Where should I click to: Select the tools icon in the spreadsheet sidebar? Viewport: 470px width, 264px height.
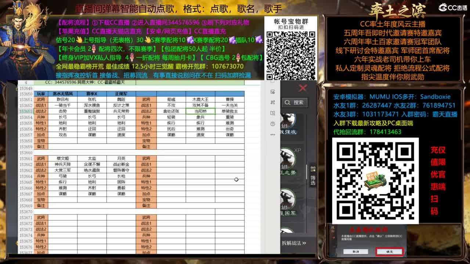coord(272,103)
